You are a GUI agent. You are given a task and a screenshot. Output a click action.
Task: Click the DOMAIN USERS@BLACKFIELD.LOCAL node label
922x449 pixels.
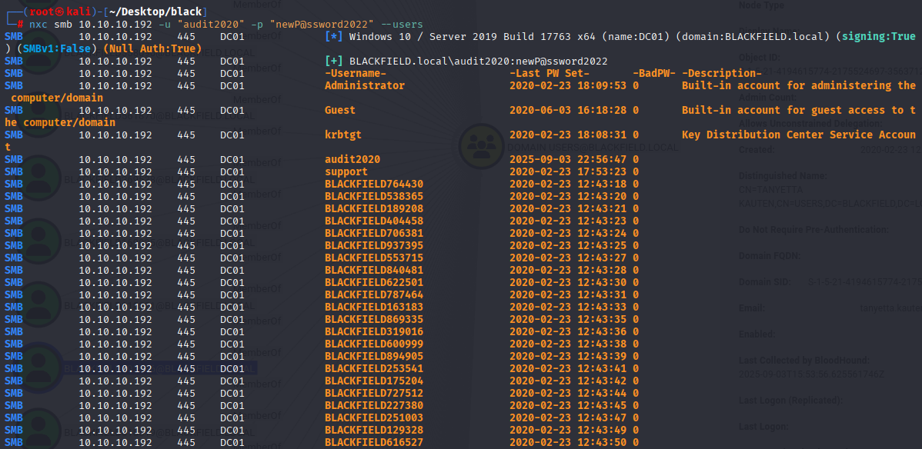point(592,147)
